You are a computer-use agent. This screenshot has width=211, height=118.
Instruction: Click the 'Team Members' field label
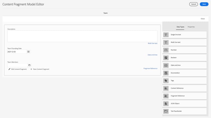tap(13, 62)
